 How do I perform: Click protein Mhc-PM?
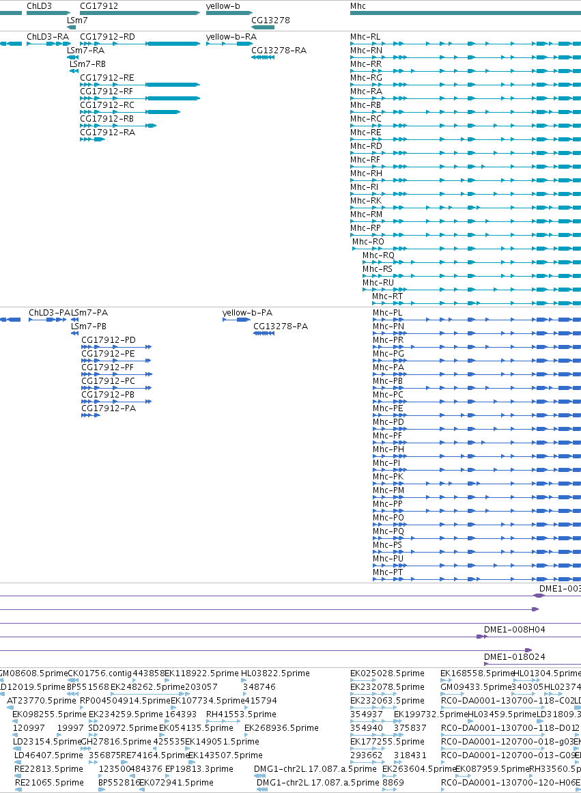tap(388, 490)
